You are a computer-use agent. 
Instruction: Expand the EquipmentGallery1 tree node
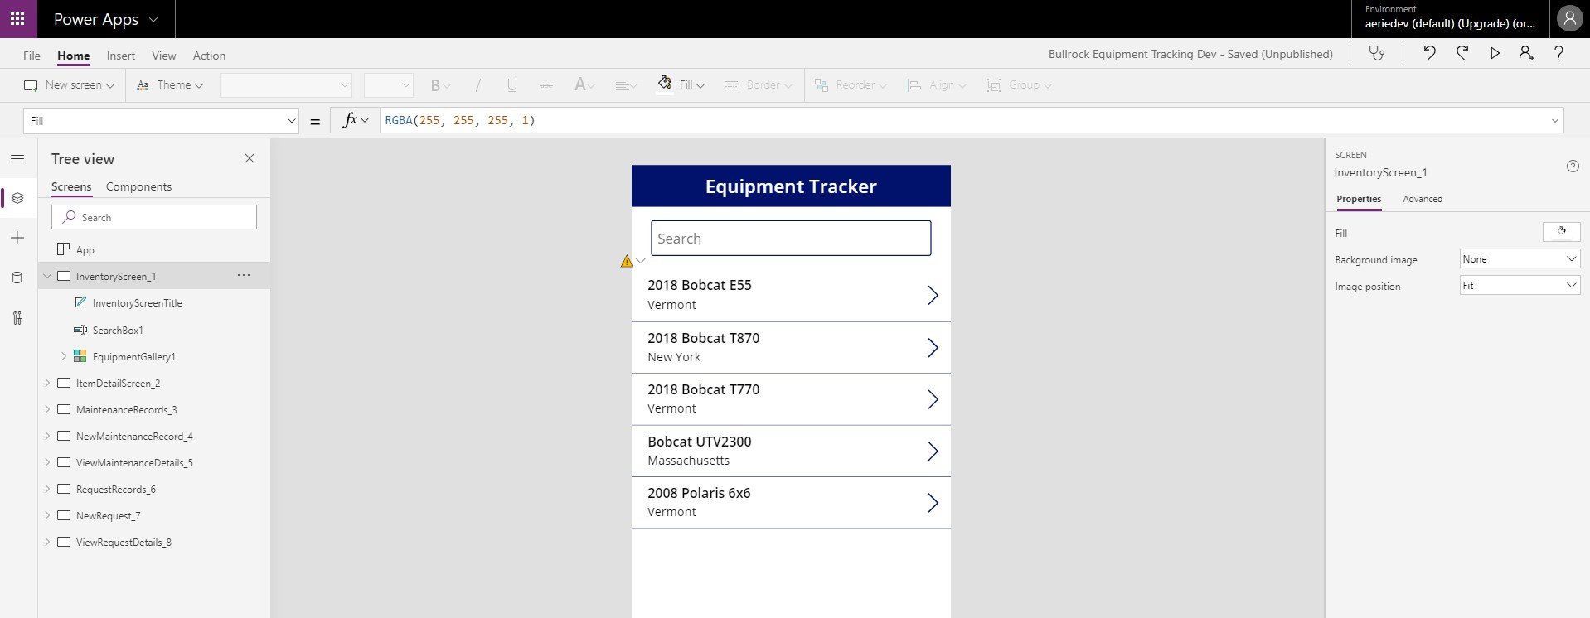pos(64,356)
